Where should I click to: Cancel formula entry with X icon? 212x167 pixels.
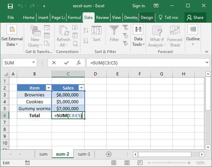pyautogui.click(x=54, y=63)
